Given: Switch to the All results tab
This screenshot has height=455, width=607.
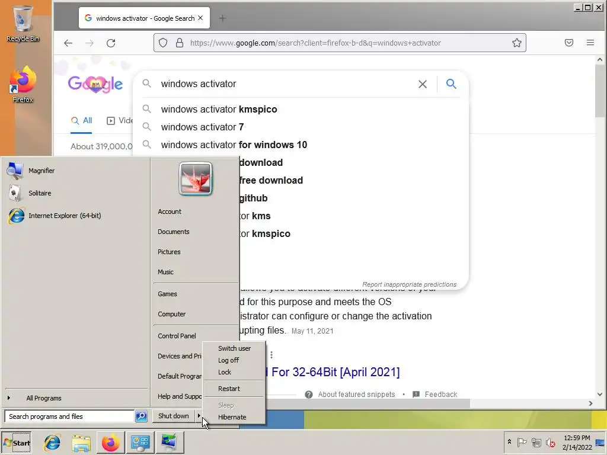Looking at the screenshot, I should pyautogui.click(x=81, y=121).
